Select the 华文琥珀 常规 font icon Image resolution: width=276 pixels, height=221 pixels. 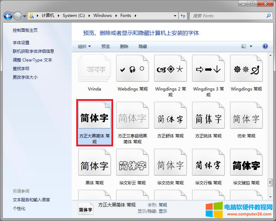246,162
